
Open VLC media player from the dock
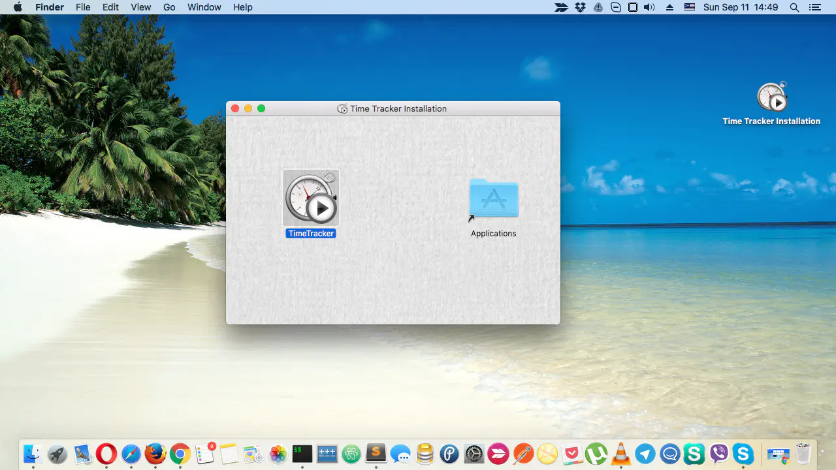click(x=620, y=454)
